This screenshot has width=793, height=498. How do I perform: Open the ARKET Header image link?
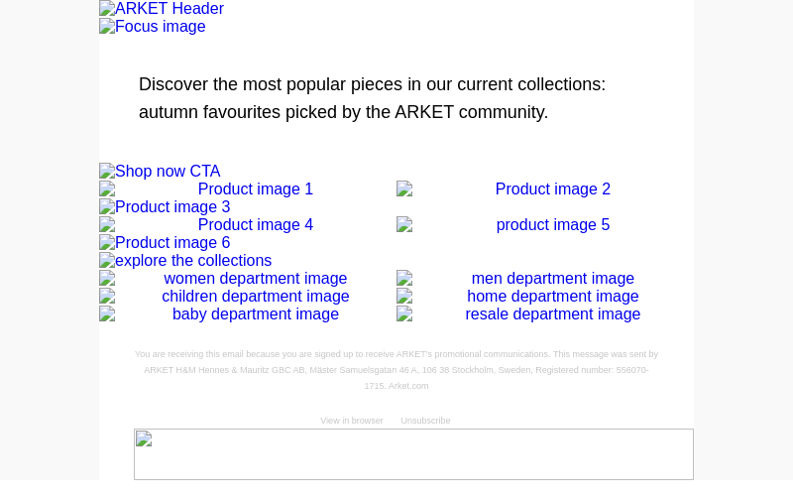(162, 9)
